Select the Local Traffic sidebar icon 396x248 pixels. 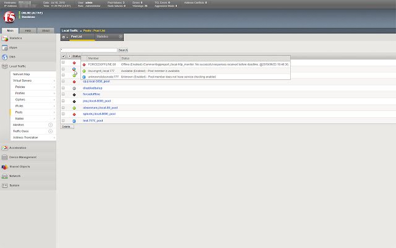(4, 66)
